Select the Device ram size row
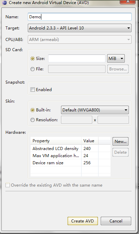139x234 pixels. tap(71, 163)
